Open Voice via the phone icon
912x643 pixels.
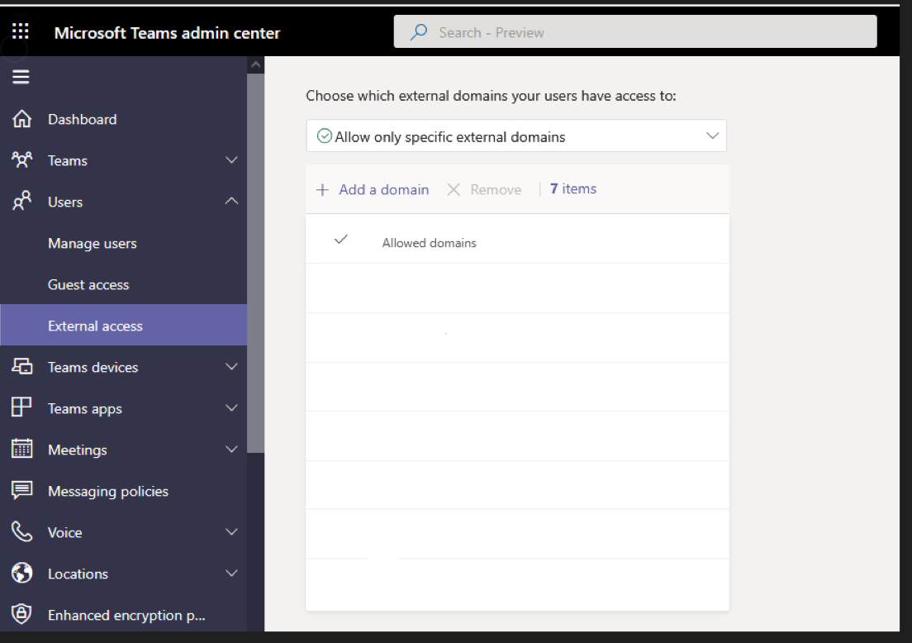point(20,532)
